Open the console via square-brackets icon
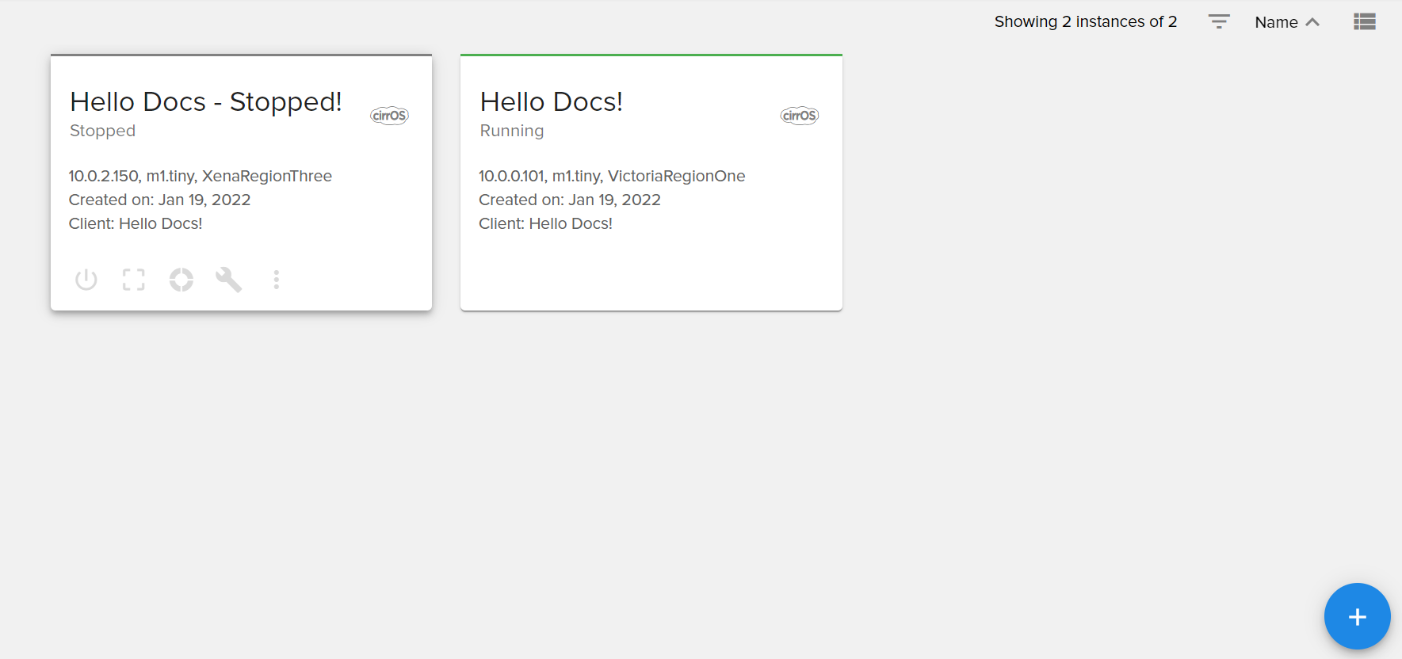1402x659 pixels. 134,280
